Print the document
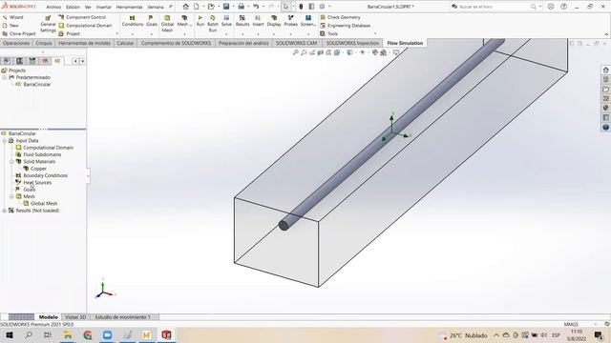This screenshot has height=343, width=611. click(x=242, y=7)
